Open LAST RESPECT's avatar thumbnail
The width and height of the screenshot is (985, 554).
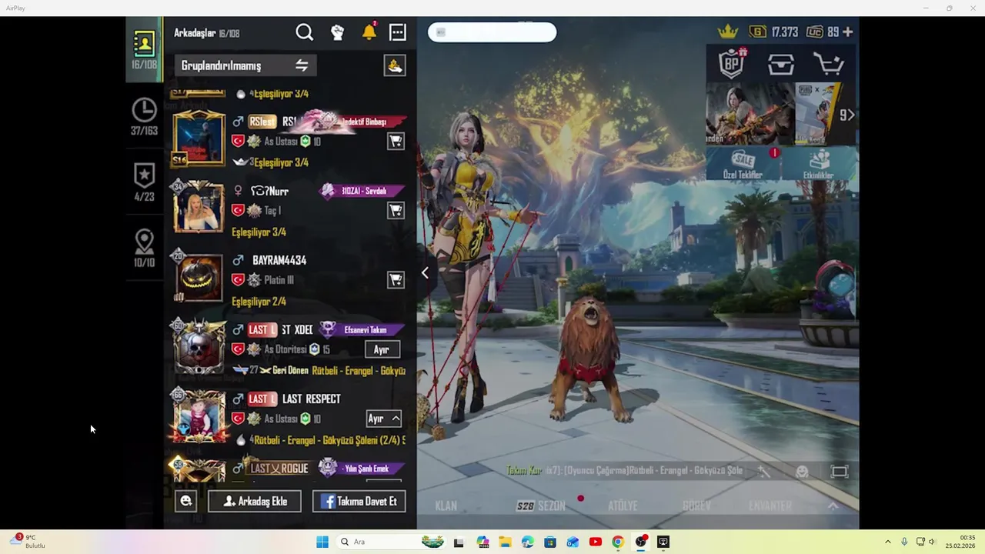(199, 416)
